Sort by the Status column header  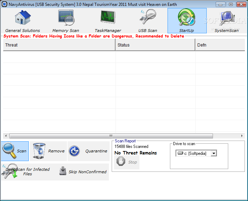pos(155,45)
